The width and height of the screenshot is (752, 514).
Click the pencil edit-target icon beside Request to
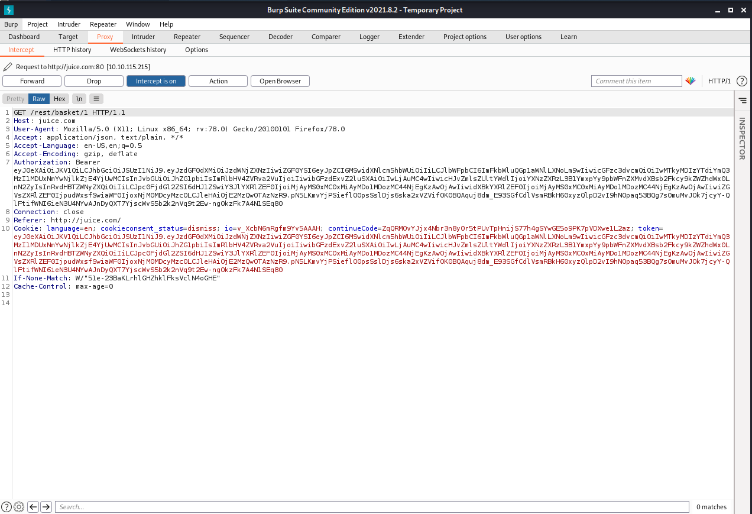tap(8, 67)
